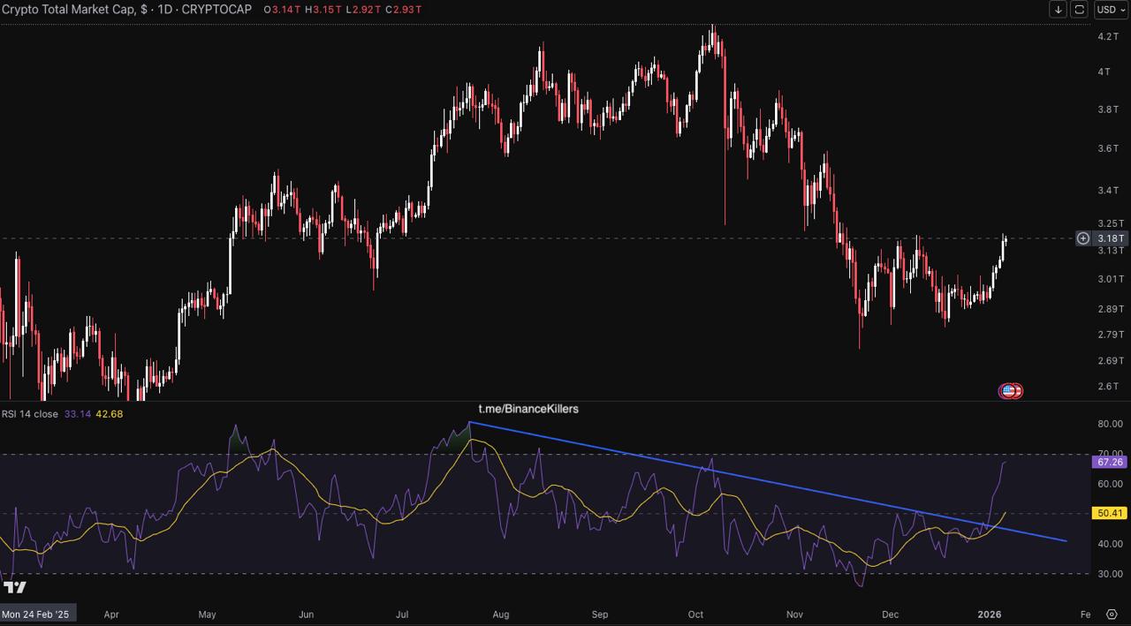Screen dimensions: 1131x626
Task: Select the RSI 14 close indicator label
Action: pos(30,414)
